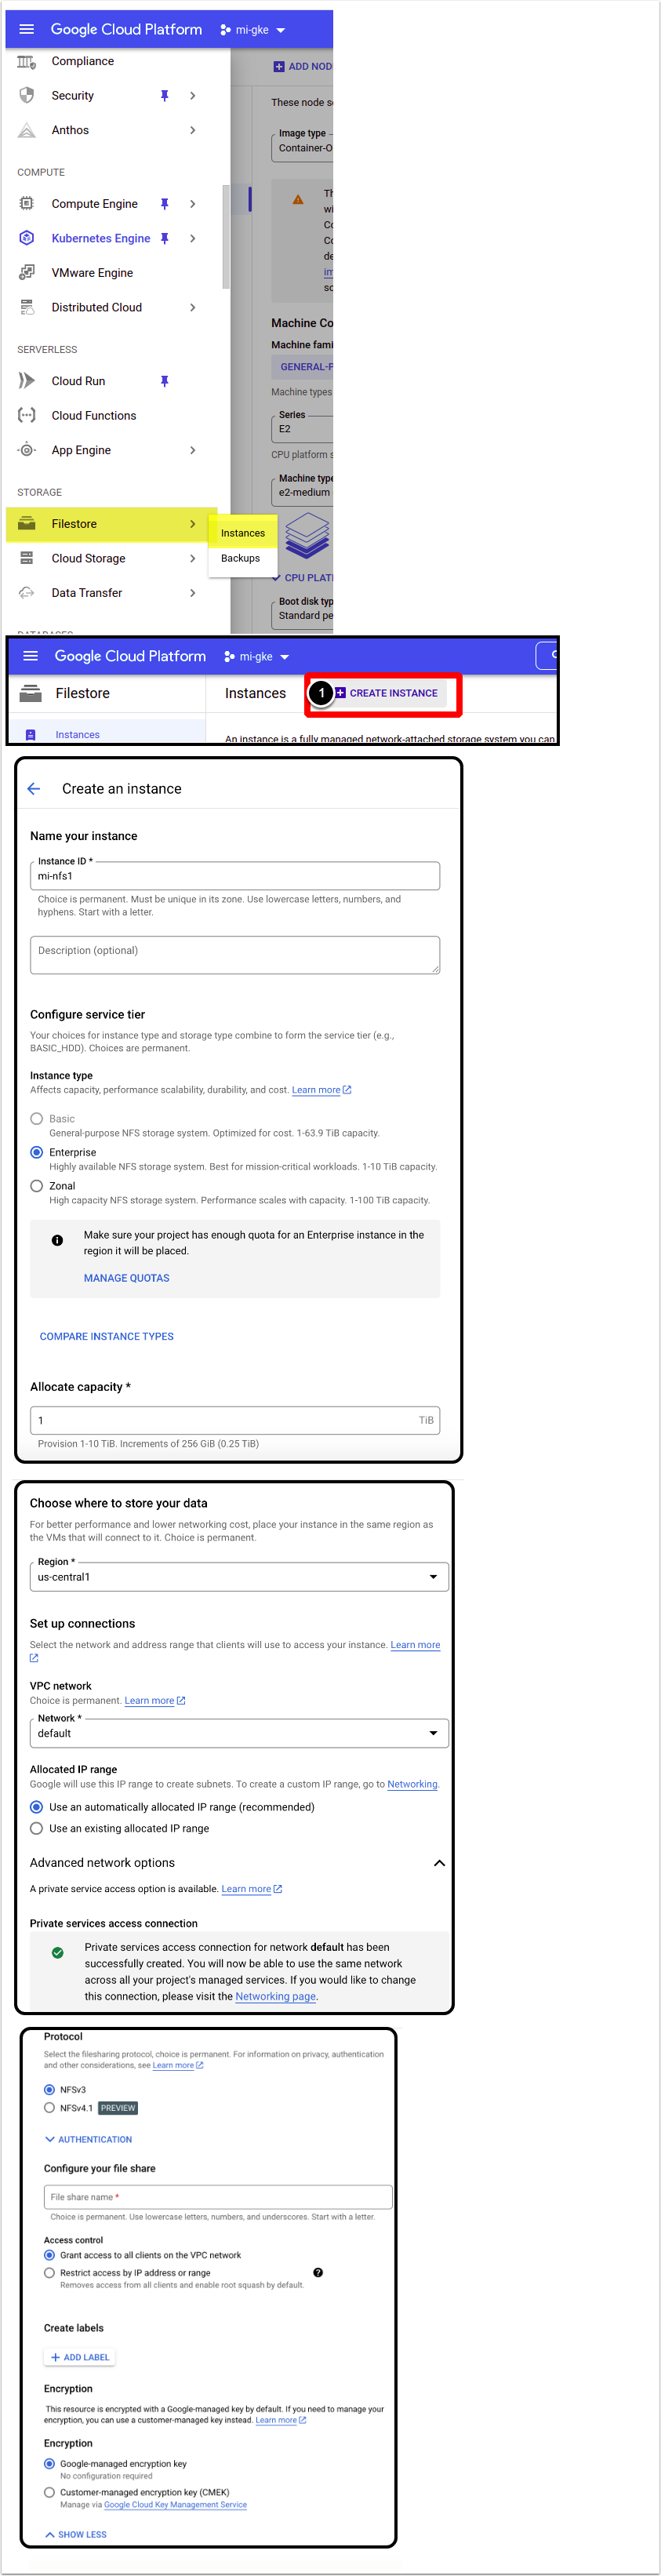Collapse Advanced network options section
The image size is (661, 2576).
[x=439, y=1863]
